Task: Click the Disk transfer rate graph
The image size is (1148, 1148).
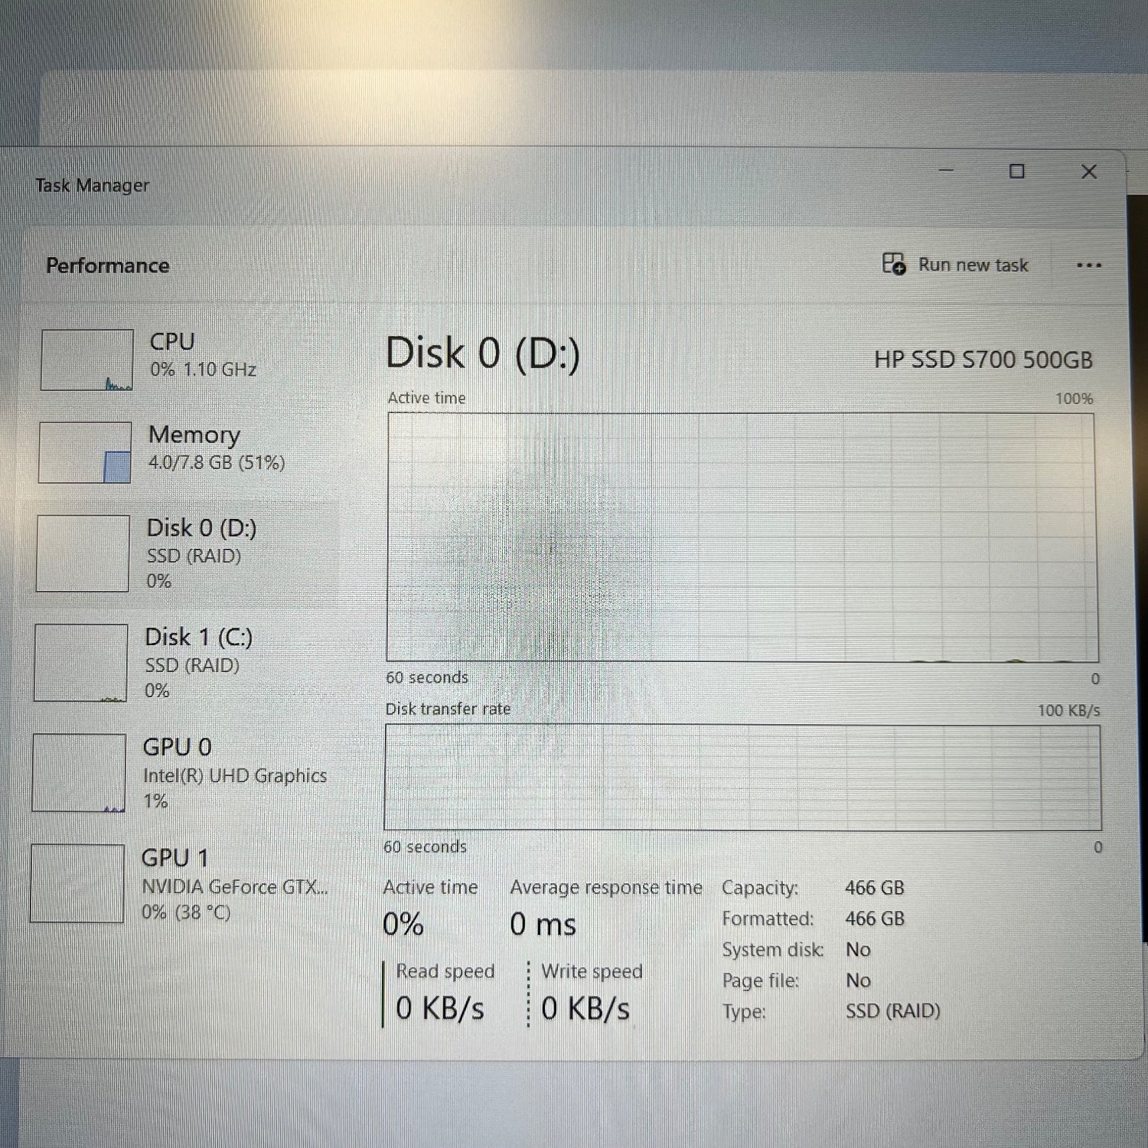Action: point(741,777)
